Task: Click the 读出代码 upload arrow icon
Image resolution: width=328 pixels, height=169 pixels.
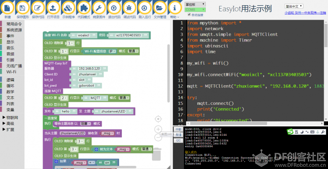Action: 114,8
